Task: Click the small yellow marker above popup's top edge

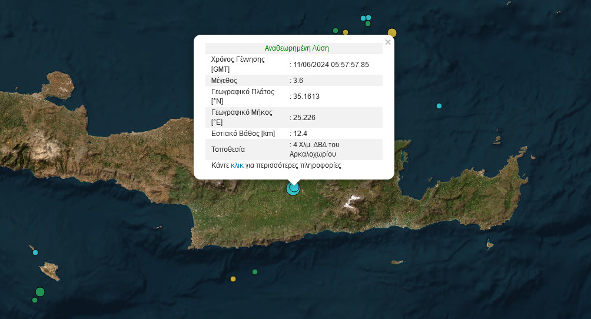Action: tap(346, 32)
